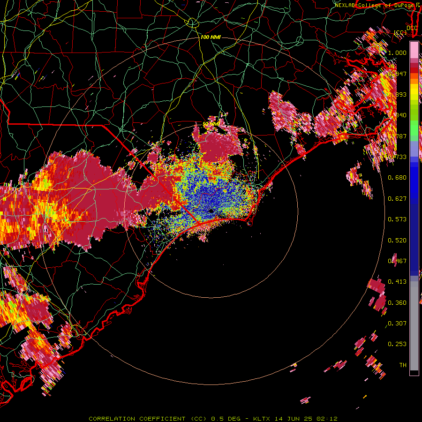Select the 0.947 color scale value

pyautogui.click(x=397, y=74)
